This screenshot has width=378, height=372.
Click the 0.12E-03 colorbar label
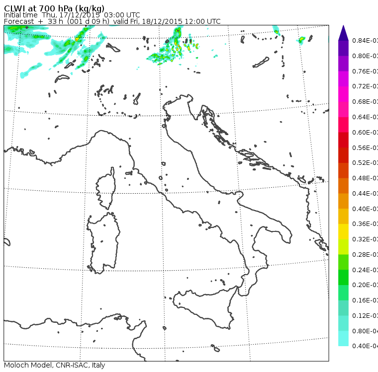[x=365, y=316]
